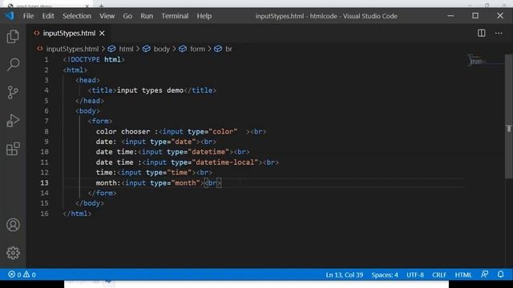Click the VS Code logo icon
Image resolution: width=513 pixels, height=288 pixels.
coord(10,16)
